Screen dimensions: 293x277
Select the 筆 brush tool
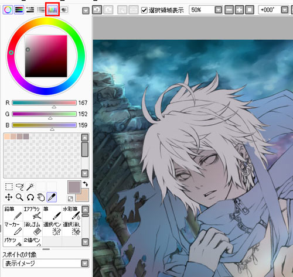pos(52,213)
